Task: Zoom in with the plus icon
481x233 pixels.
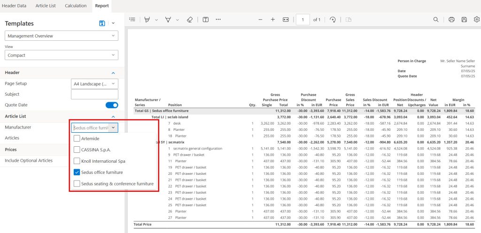Action: click(x=273, y=20)
